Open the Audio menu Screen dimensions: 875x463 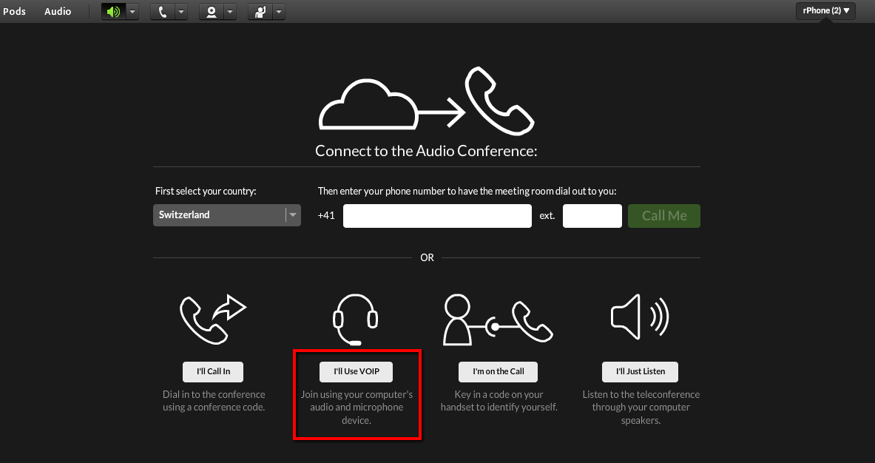[58, 11]
